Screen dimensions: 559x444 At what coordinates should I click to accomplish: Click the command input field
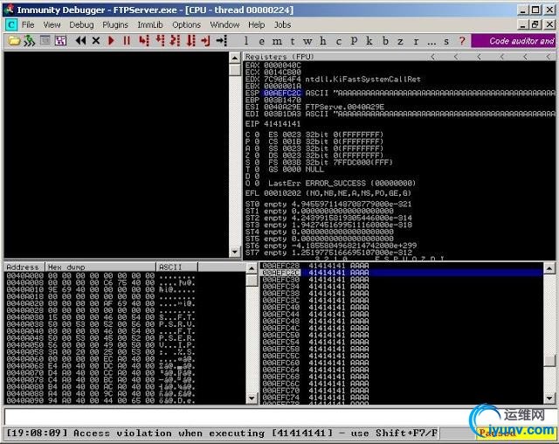(x=236, y=416)
